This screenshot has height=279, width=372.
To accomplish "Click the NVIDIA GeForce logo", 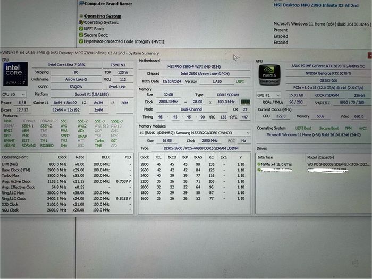I will [x=269, y=75].
